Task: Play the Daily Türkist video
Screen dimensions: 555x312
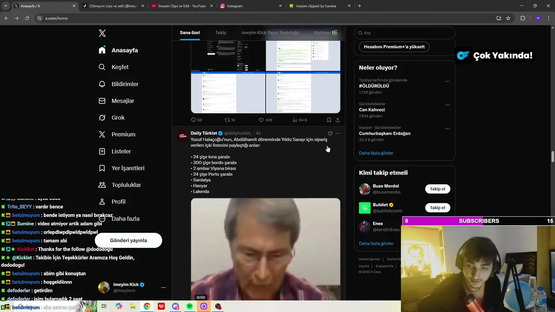Action: [x=265, y=249]
